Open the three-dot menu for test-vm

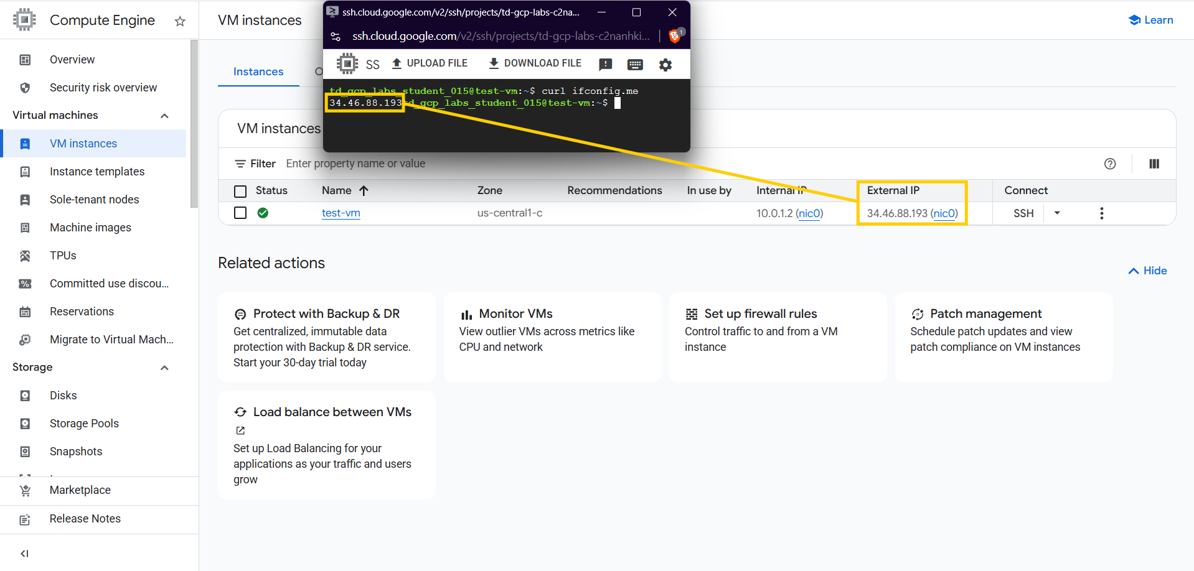tap(1101, 213)
